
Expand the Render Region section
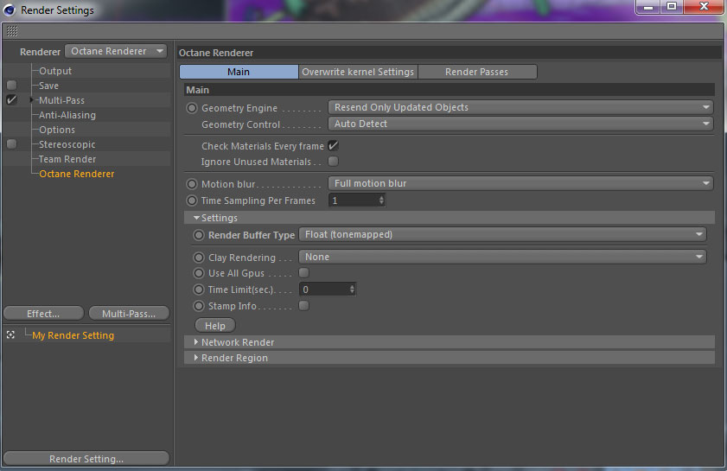pyautogui.click(x=196, y=358)
